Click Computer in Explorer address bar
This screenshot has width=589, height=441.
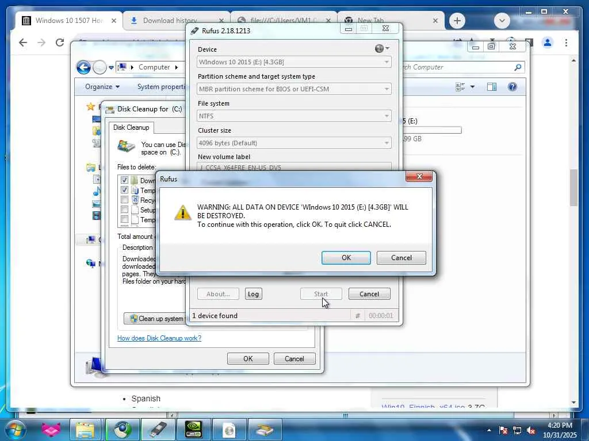pyautogui.click(x=154, y=67)
